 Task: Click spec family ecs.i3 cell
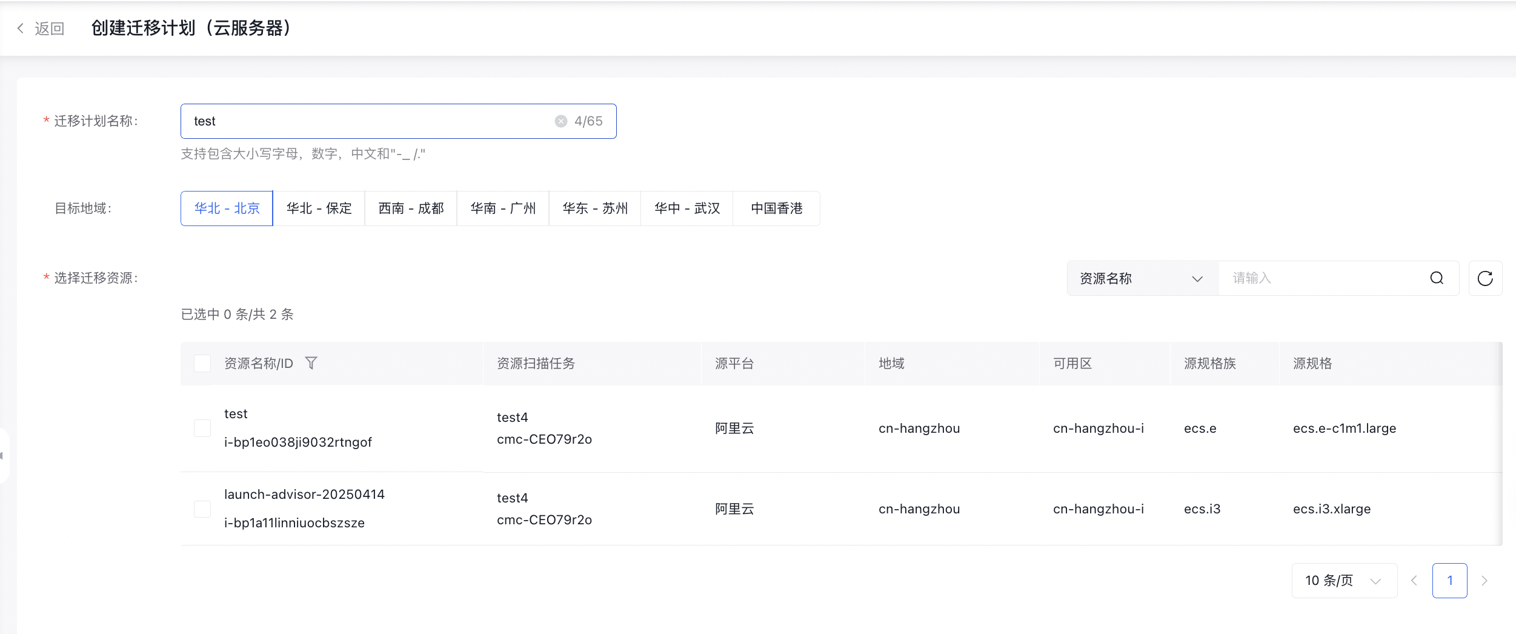click(x=1202, y=509)
